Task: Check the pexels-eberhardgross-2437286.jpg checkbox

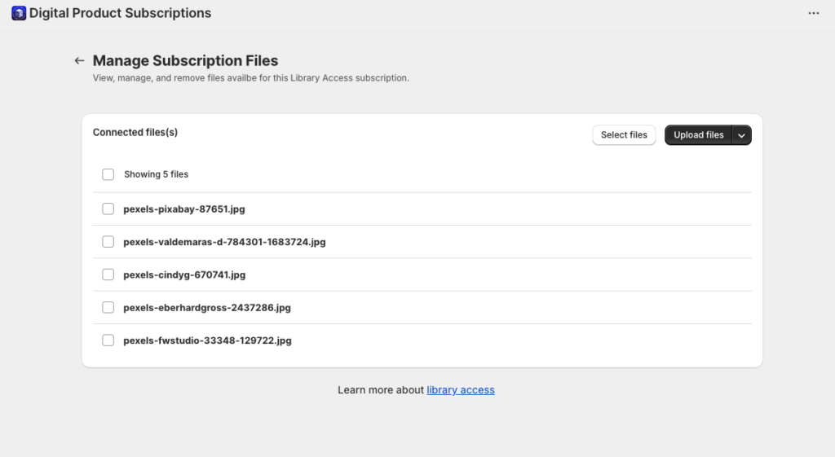Action: (x=108, y=307)
